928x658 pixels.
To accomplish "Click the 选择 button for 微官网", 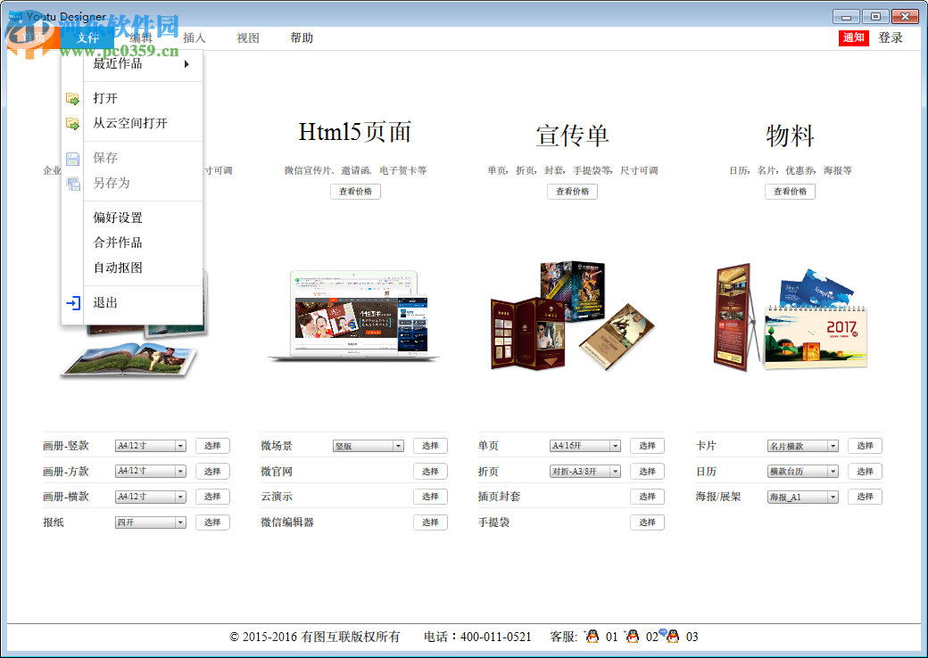I will (x=430, y=471).
